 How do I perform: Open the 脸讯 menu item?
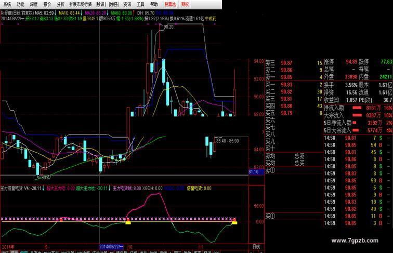pos(101,4)
